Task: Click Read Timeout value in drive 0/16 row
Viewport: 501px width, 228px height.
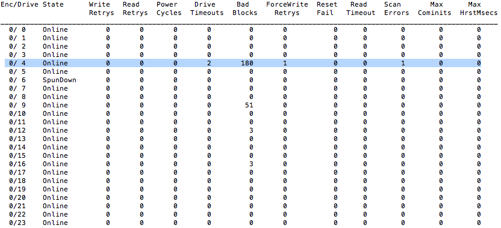Action: coord(365,164)
